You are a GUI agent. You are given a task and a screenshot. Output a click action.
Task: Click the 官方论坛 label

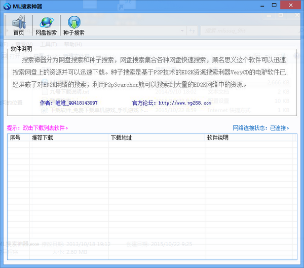click(x=144, y=103)
